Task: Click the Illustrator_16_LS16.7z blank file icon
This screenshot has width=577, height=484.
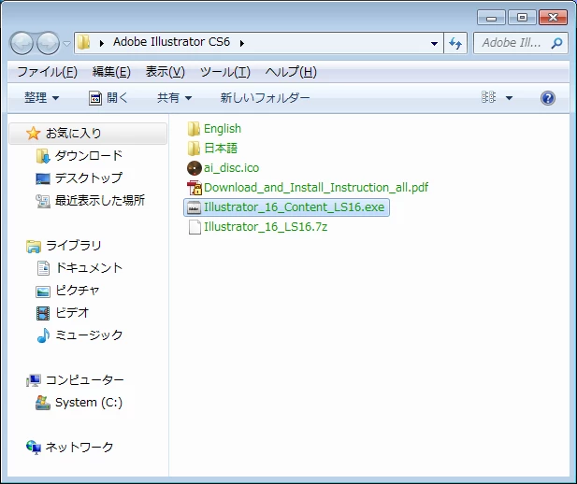Action: (195, 227)
